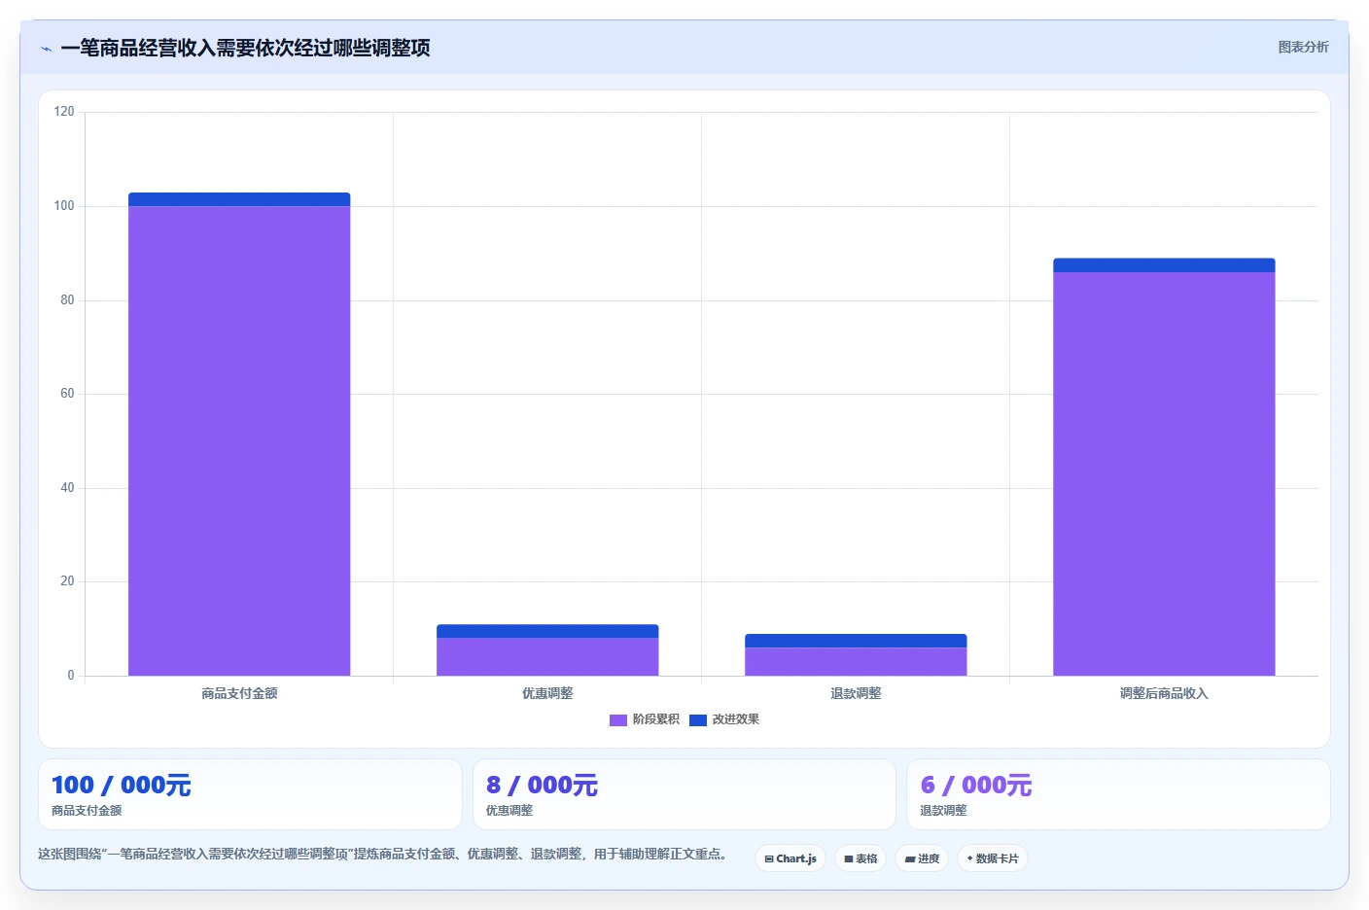
Task: Toggle the 改进效果 legend item
Action: point(724,719)
